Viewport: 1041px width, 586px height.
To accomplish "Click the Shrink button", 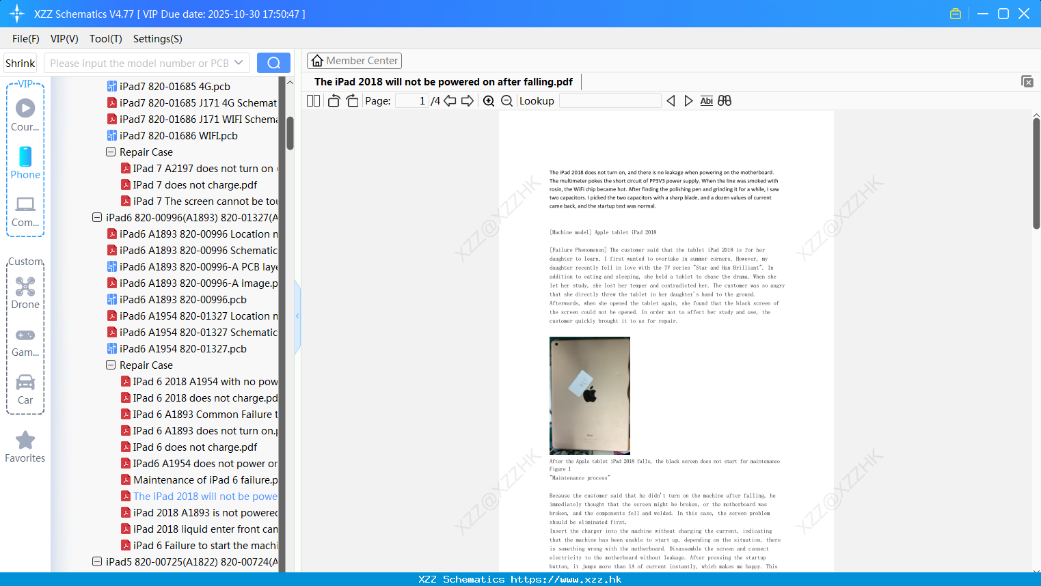I will 21,63.
